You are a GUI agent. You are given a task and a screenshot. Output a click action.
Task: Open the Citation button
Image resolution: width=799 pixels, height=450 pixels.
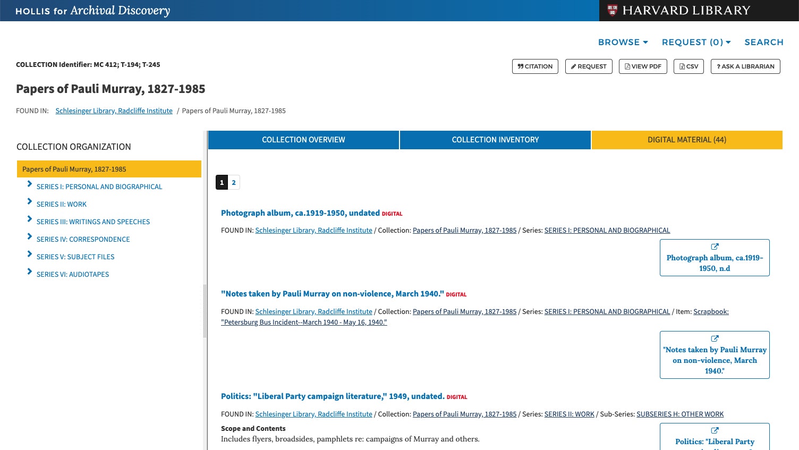pos(535,66)
